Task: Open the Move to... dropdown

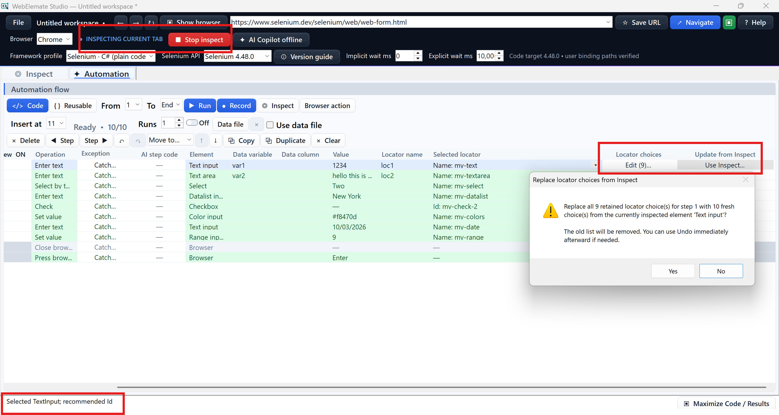Action: pyautogui.click(x=171, y=140)
